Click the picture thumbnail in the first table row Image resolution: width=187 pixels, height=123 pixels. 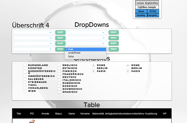(32, 121)
